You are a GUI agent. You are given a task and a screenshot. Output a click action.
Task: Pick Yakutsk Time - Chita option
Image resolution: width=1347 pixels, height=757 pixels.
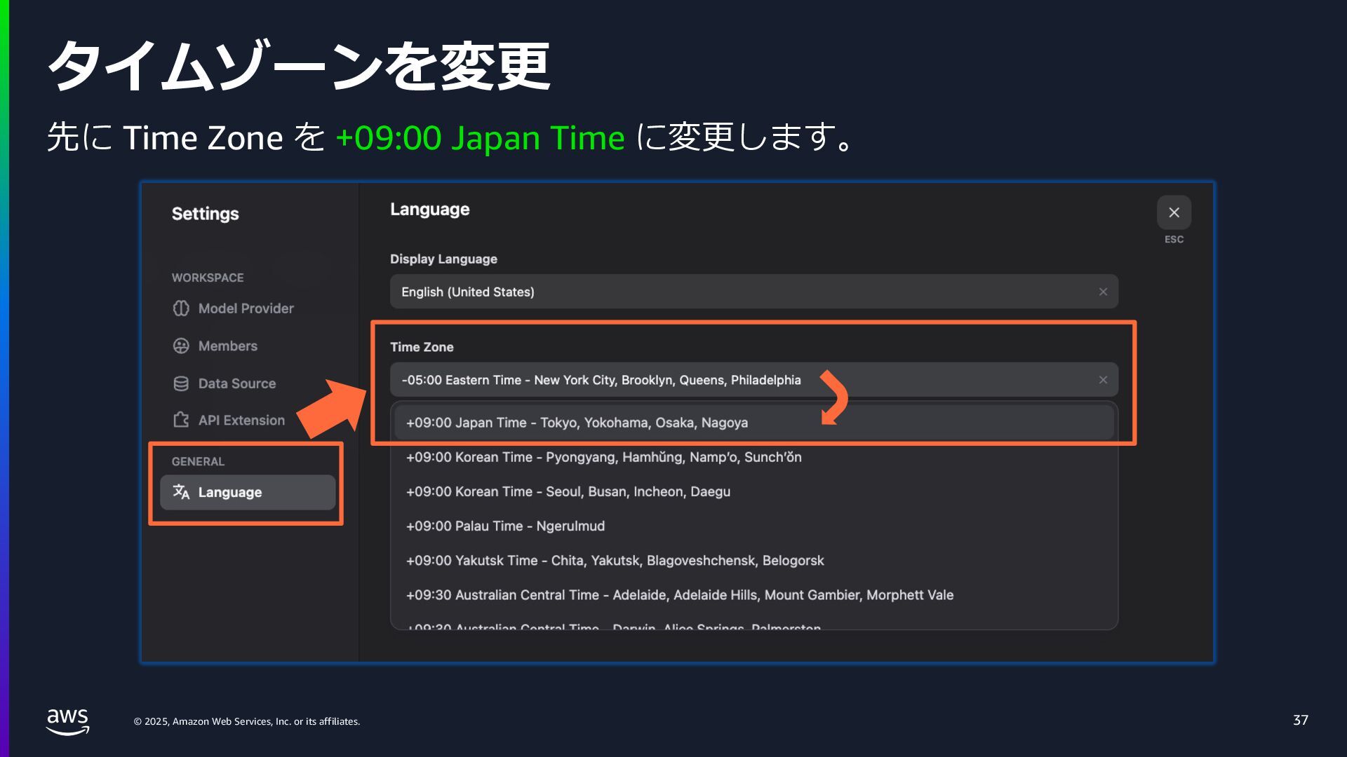point(615,560)
